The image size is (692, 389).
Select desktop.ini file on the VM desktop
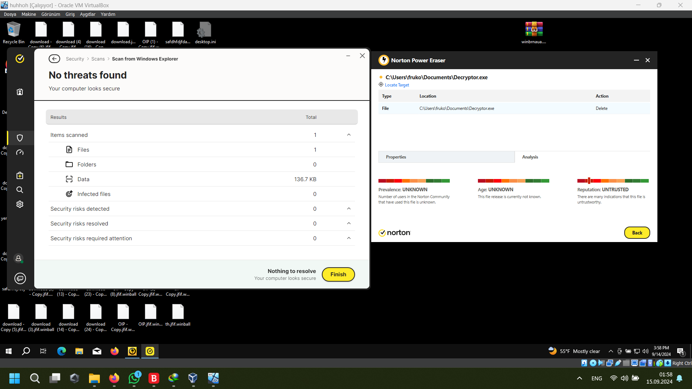click(x=205, y=33)
